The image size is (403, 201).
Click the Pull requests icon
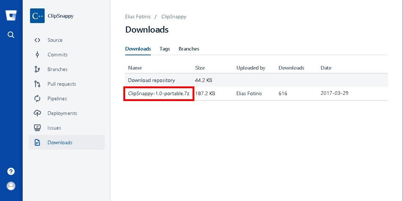(37, 84)
